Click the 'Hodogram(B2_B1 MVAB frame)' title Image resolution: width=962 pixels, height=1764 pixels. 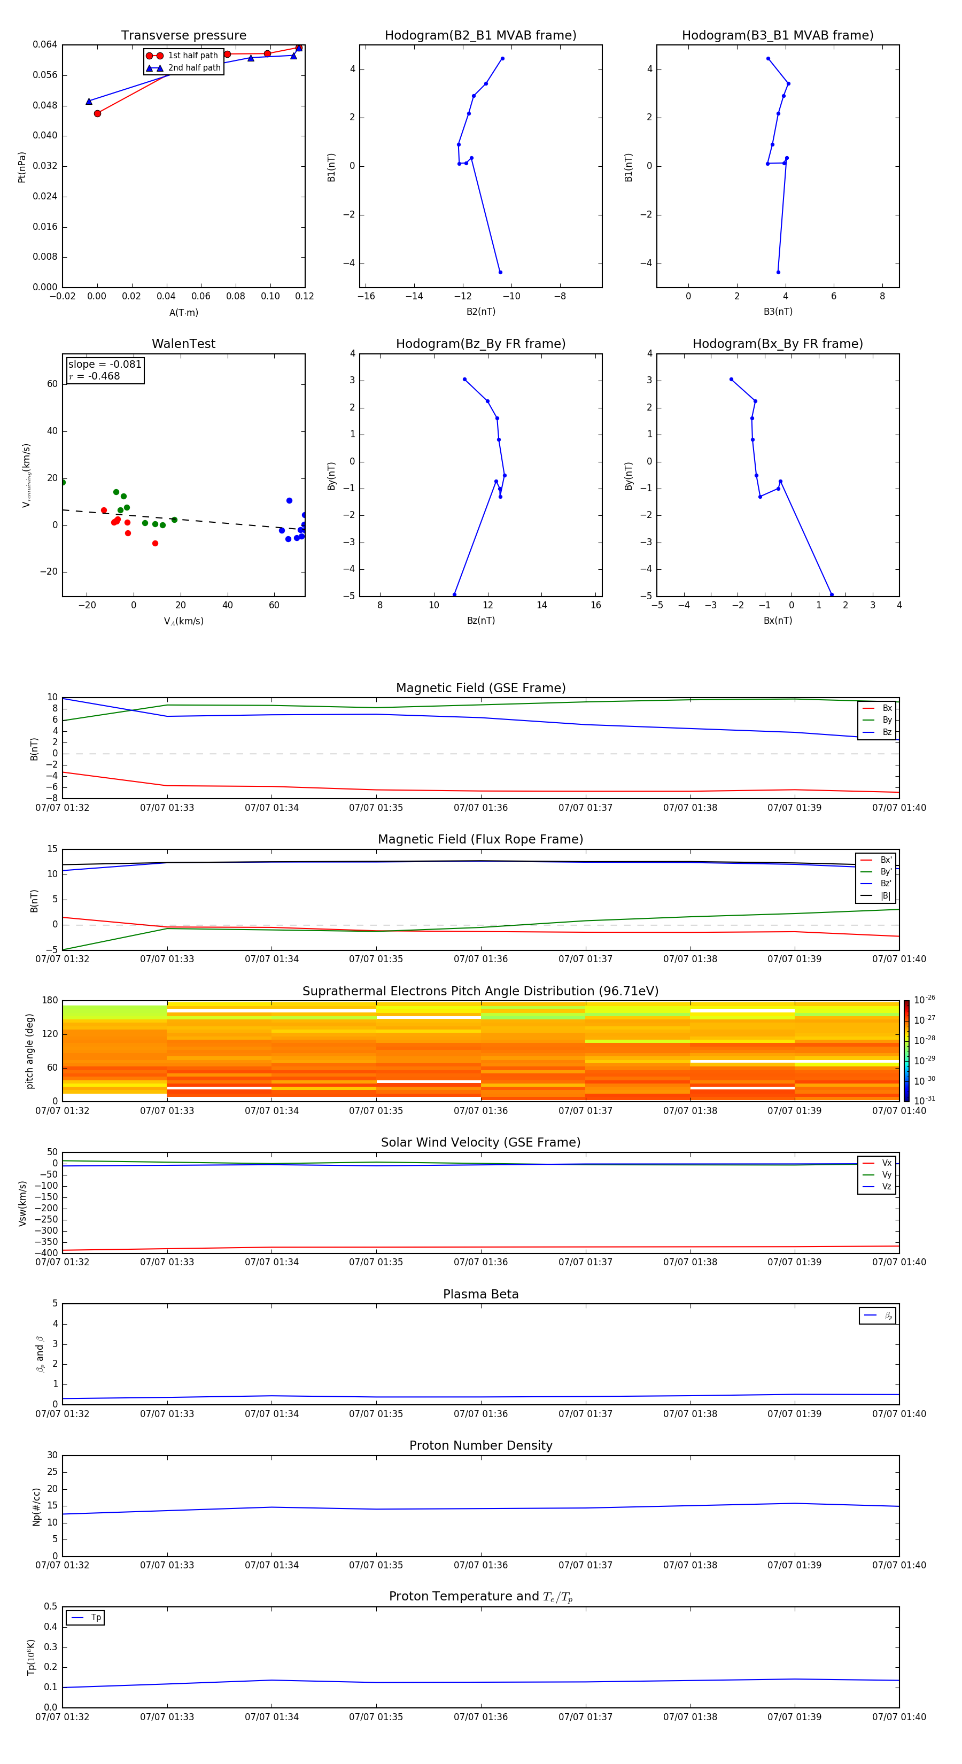point(480,36)
